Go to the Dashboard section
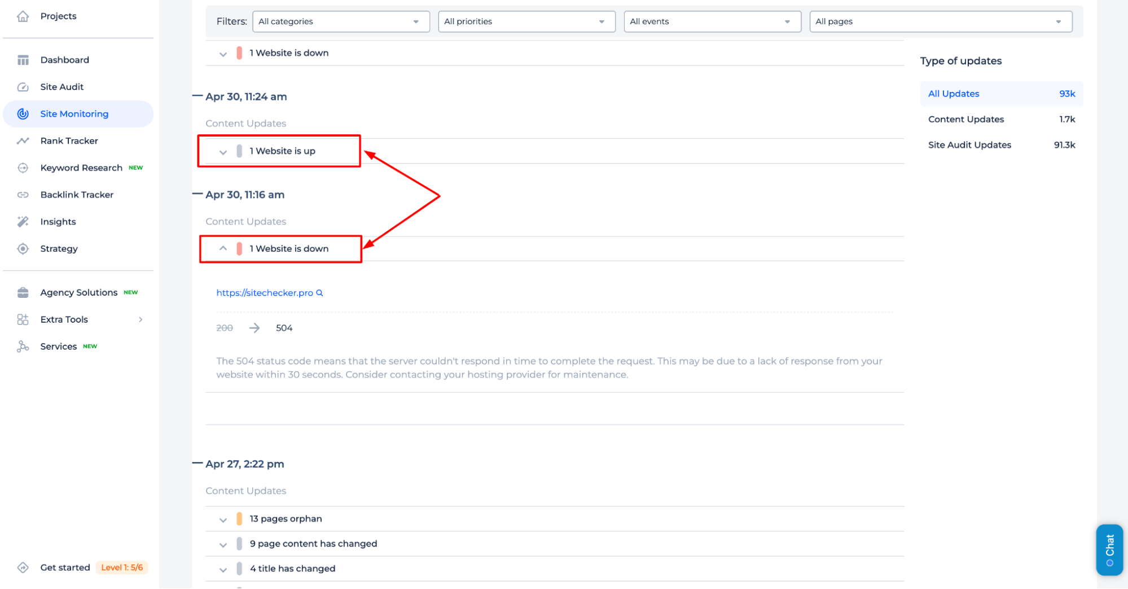Viewport: 1128px width, 589px height. 64,60
